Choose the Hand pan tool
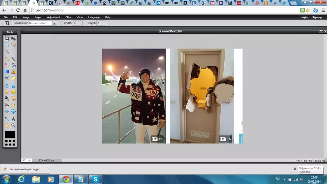The image size is (327, 184). pyautogui.click(x=7, y=125)
